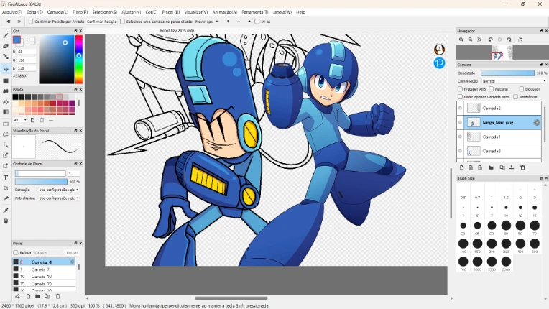Delete layer with trash icon in Camada

tap(522, 167)
